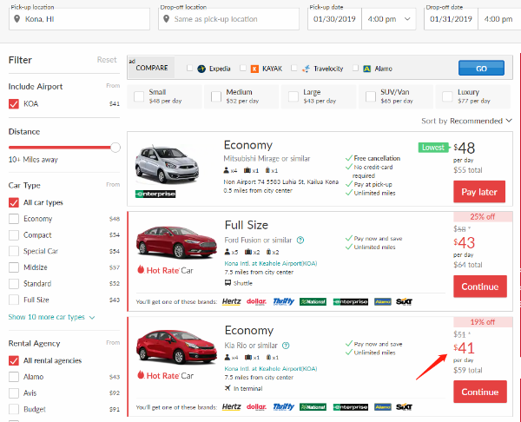Toggle the All car types checkbox
The width and height of the screenshot is (521, 422).
click(x=14, y=202)
